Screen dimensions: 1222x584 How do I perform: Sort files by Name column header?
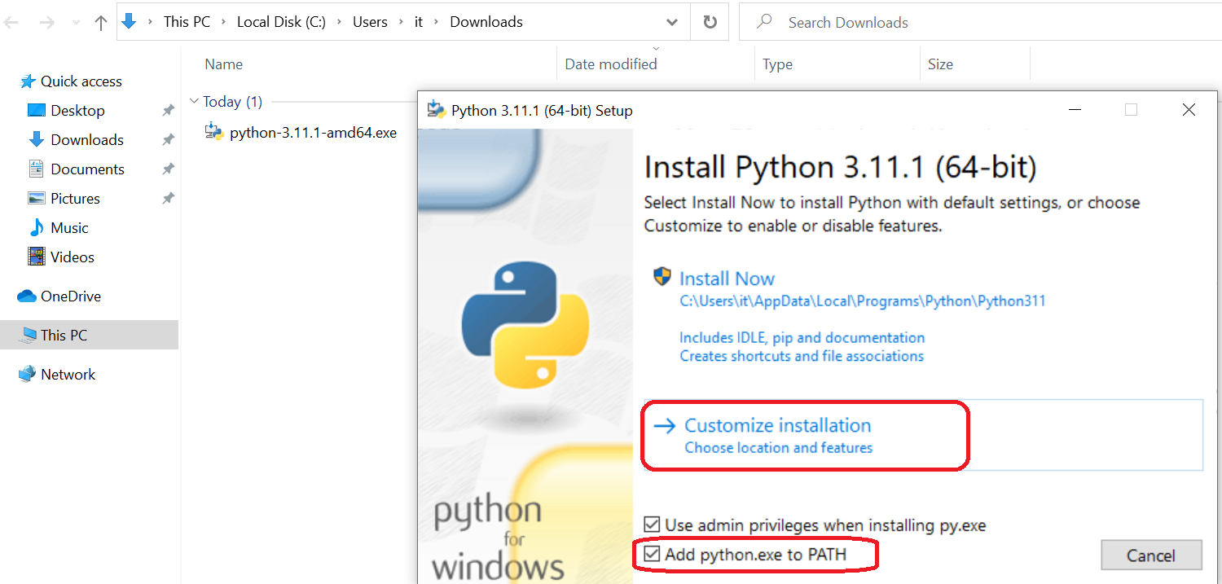point(224,64)
